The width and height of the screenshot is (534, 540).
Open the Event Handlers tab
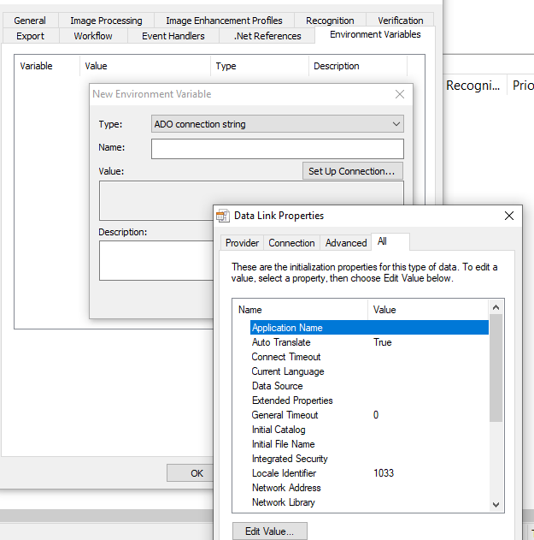coord(173,36)
